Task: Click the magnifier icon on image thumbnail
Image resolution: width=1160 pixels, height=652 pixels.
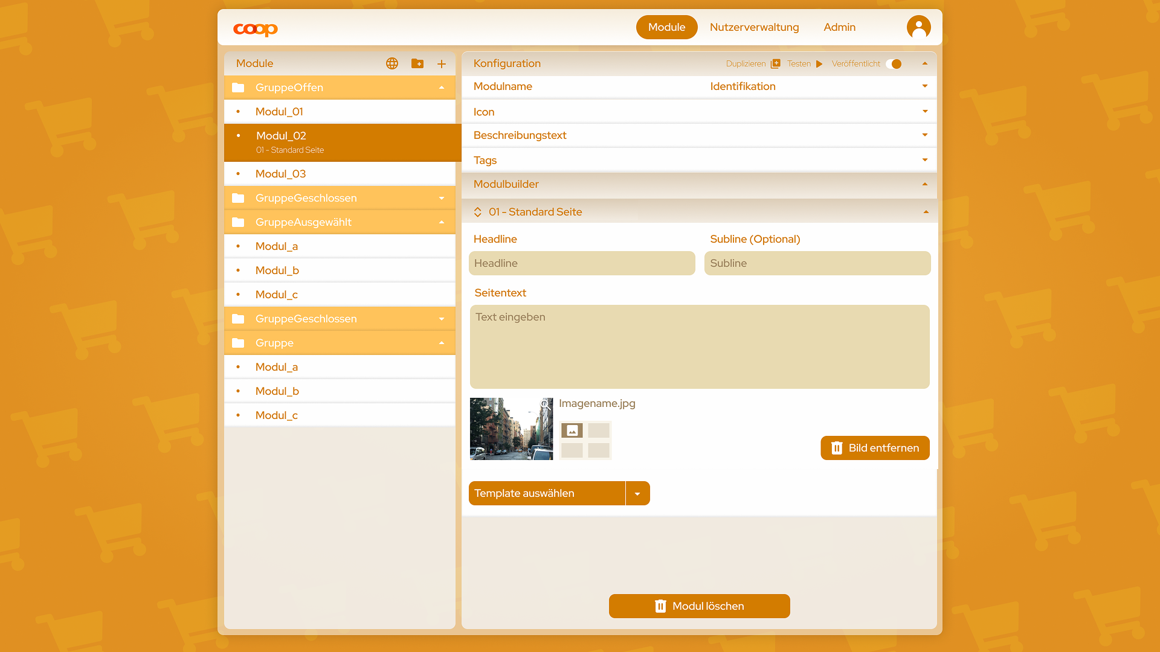Action: (545, 404)
